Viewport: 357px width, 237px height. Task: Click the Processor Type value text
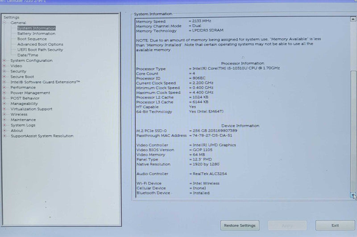(x=236, y=68)
